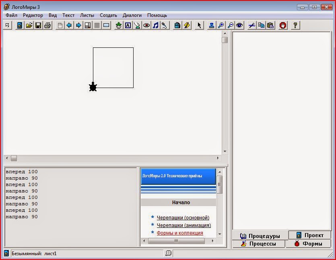Stop all processes with the red hand icon

pyautogui.click(x=283, y=25)
